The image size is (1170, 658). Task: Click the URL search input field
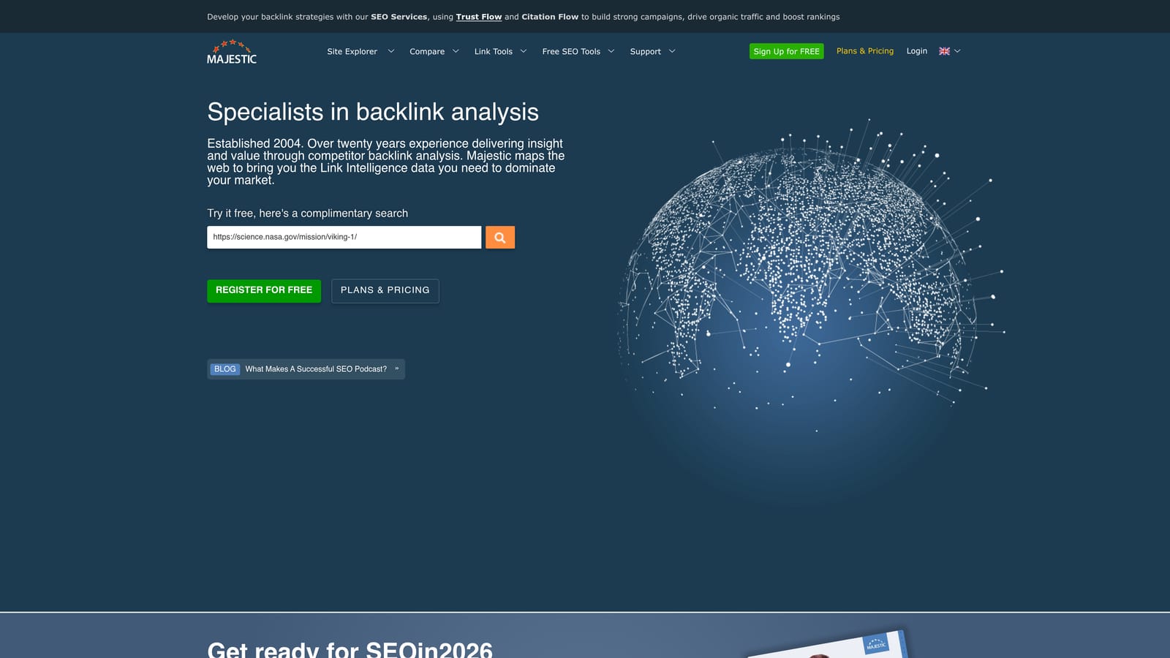[344, 237]
